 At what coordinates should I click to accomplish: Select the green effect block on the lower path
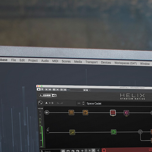click(x=113, y=132)
